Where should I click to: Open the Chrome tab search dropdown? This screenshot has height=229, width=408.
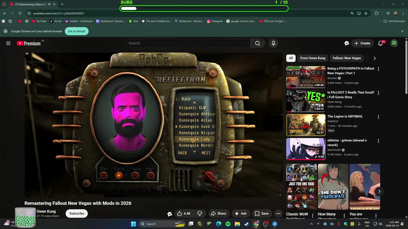[4, 4]
